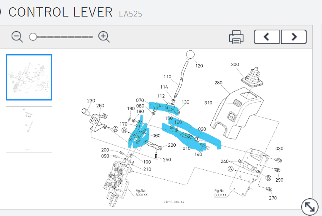Open the second diagram thumbnail
The height and width of the screenshot is (216, 322).
click(29, 129)
